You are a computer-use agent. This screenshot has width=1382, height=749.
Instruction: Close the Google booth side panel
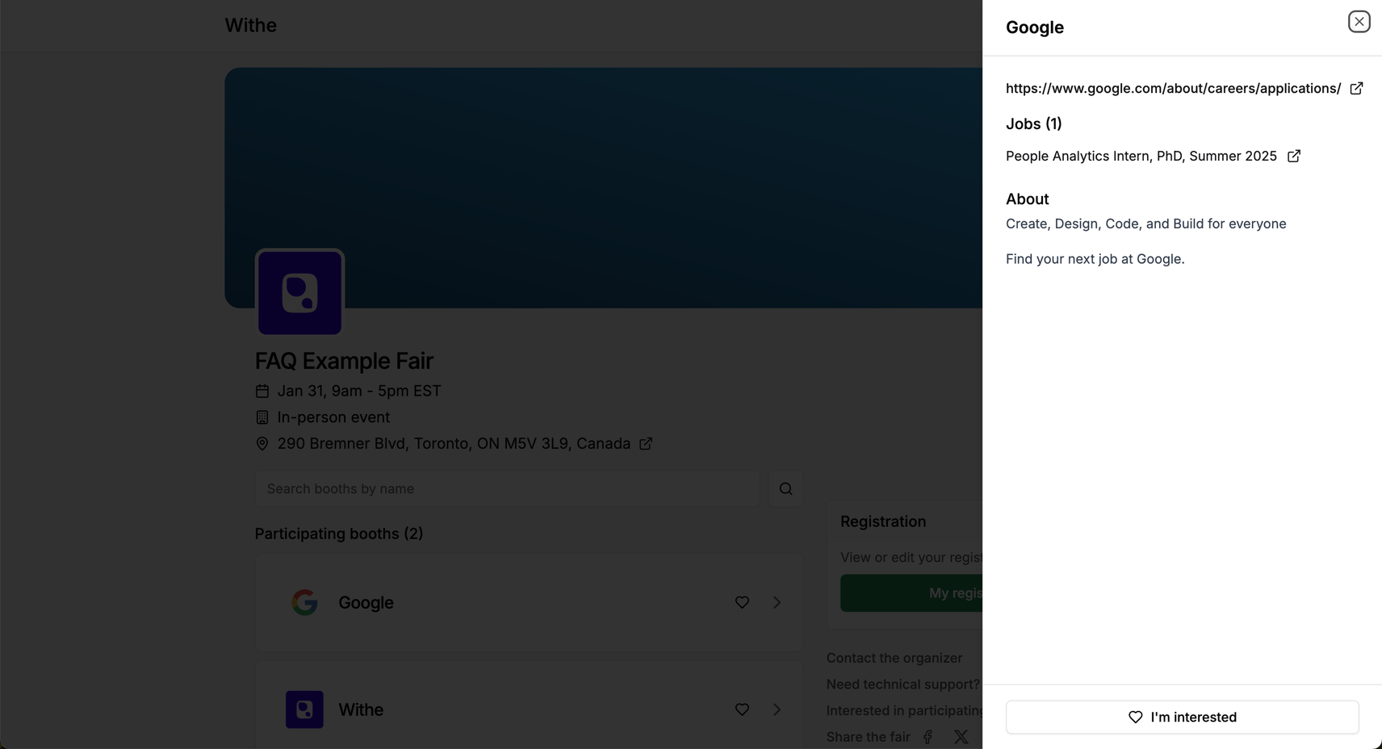1359,22
